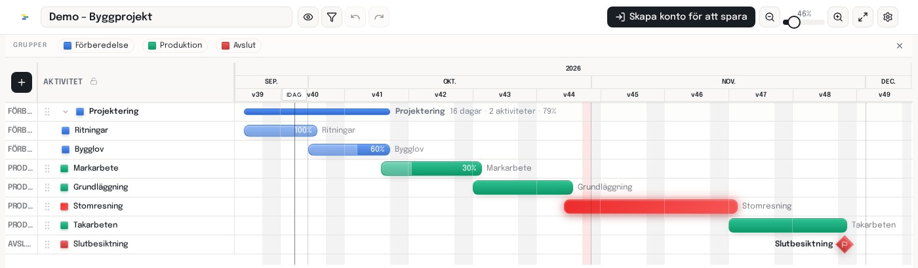Open the settings gear icon
Screen dimensions: 918x268
click(x=888, y=17)
